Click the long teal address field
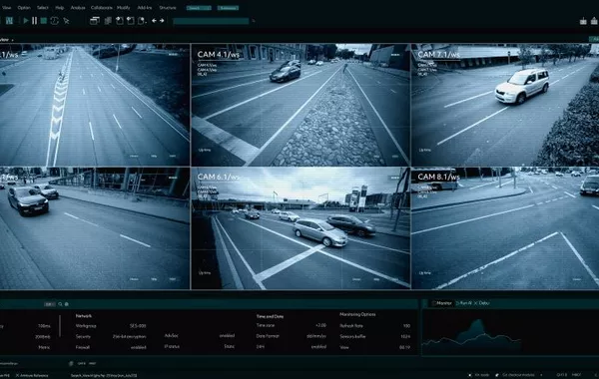 coord(211,21)
